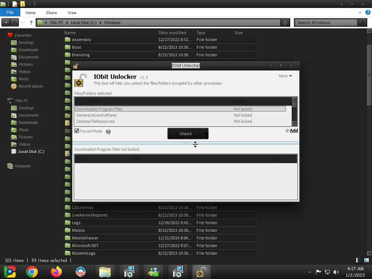Select the ModemLogs folder
Viewport: 372px width, 279px height.
[160, 253]
